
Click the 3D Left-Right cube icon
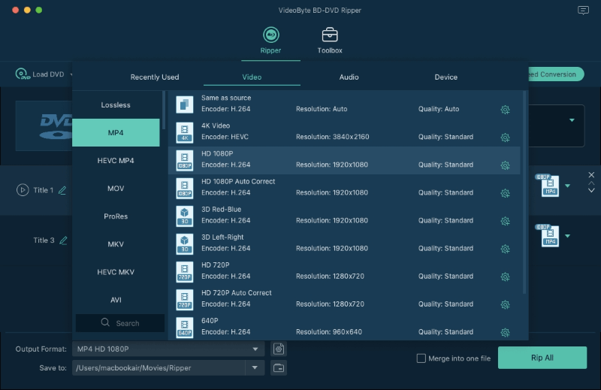pyautogui.click(x=184, y=244)
